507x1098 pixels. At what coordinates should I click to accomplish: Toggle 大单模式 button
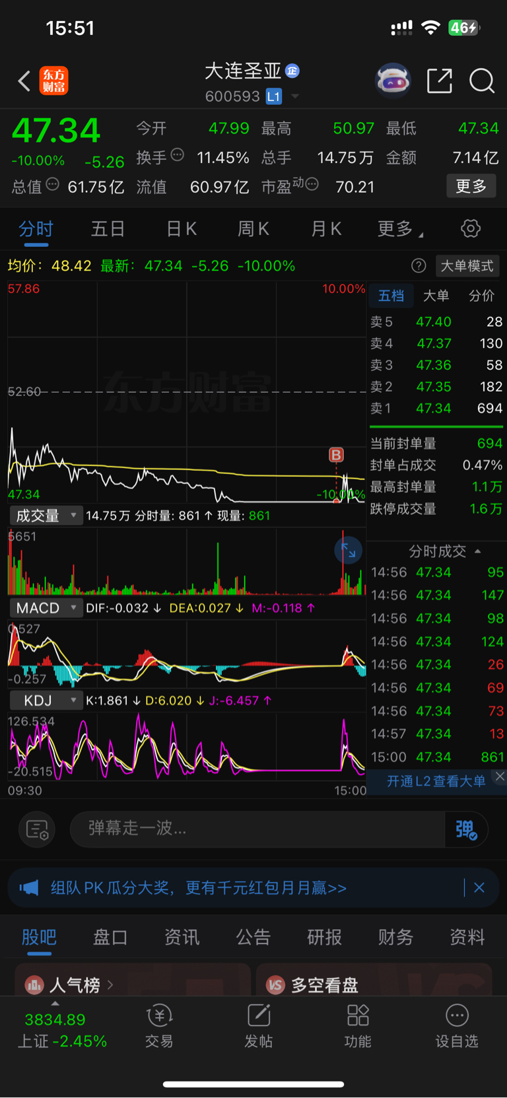pos(467,265)
